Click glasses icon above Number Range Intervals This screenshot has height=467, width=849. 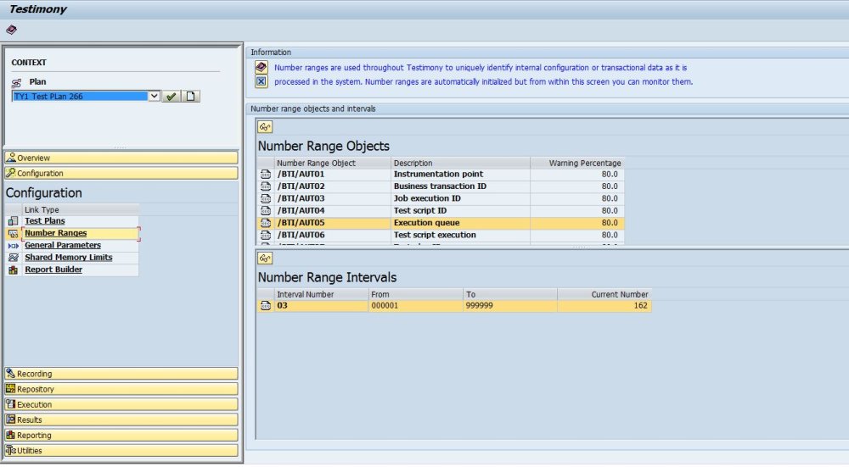pos(265,259)
